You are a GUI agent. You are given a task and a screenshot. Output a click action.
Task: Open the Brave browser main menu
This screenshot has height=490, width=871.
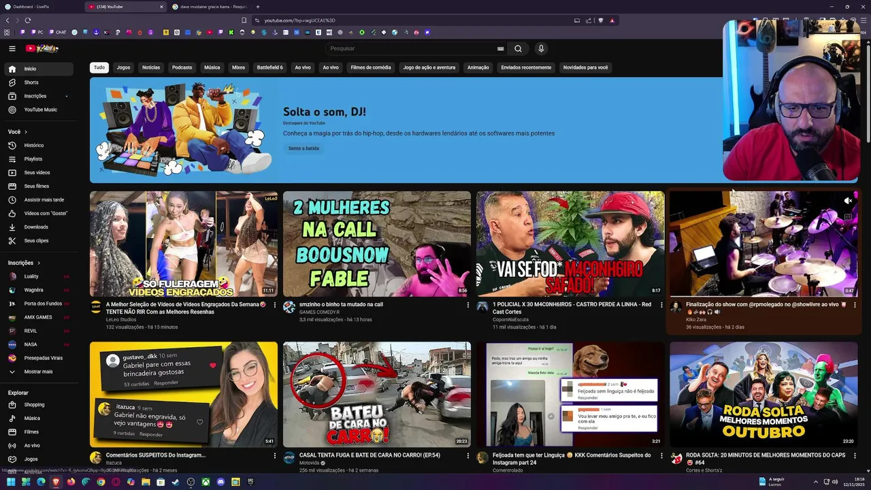tap(863, 20)
